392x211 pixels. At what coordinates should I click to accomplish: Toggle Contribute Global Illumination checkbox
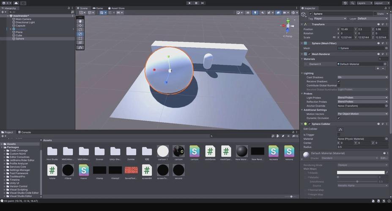339,85
